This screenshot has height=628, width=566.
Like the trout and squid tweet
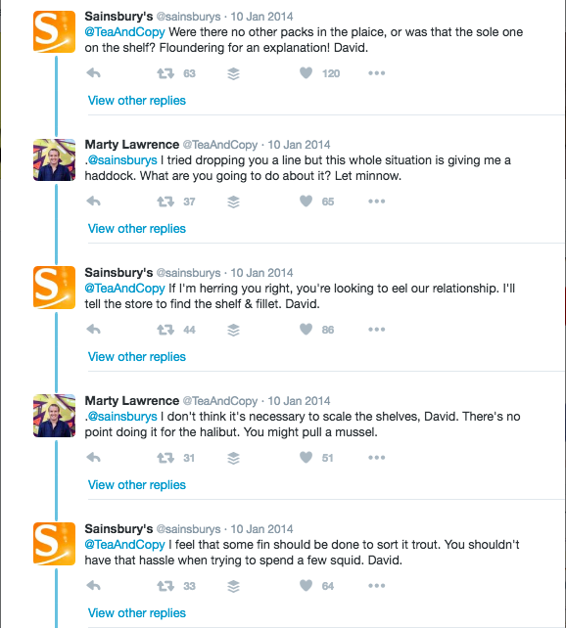point(306,586)
